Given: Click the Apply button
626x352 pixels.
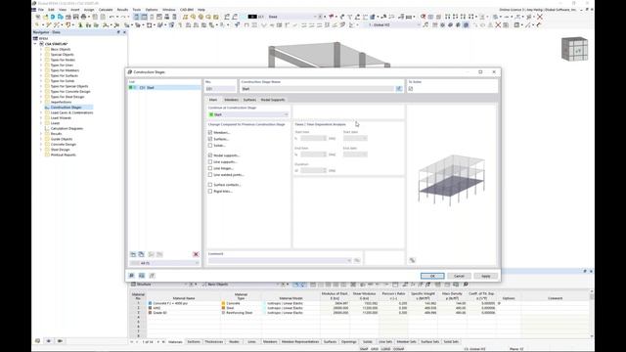Looking at the screenshot, I should tap(486, 276).
